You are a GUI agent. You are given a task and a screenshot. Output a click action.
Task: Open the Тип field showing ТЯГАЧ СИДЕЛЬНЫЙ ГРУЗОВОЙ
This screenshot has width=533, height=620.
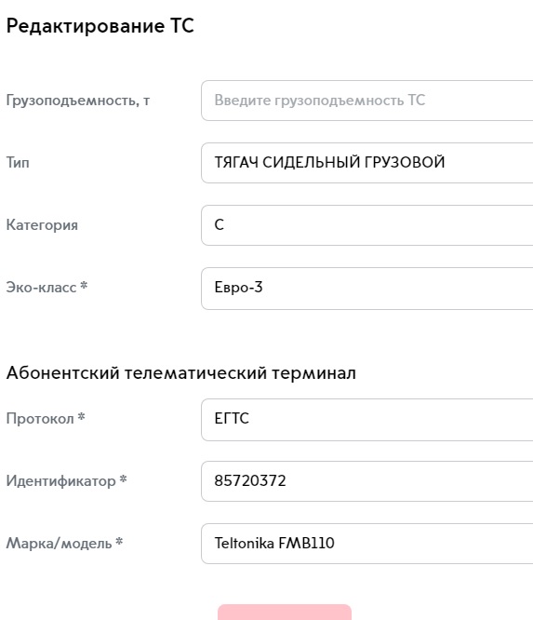pos(367,163)
